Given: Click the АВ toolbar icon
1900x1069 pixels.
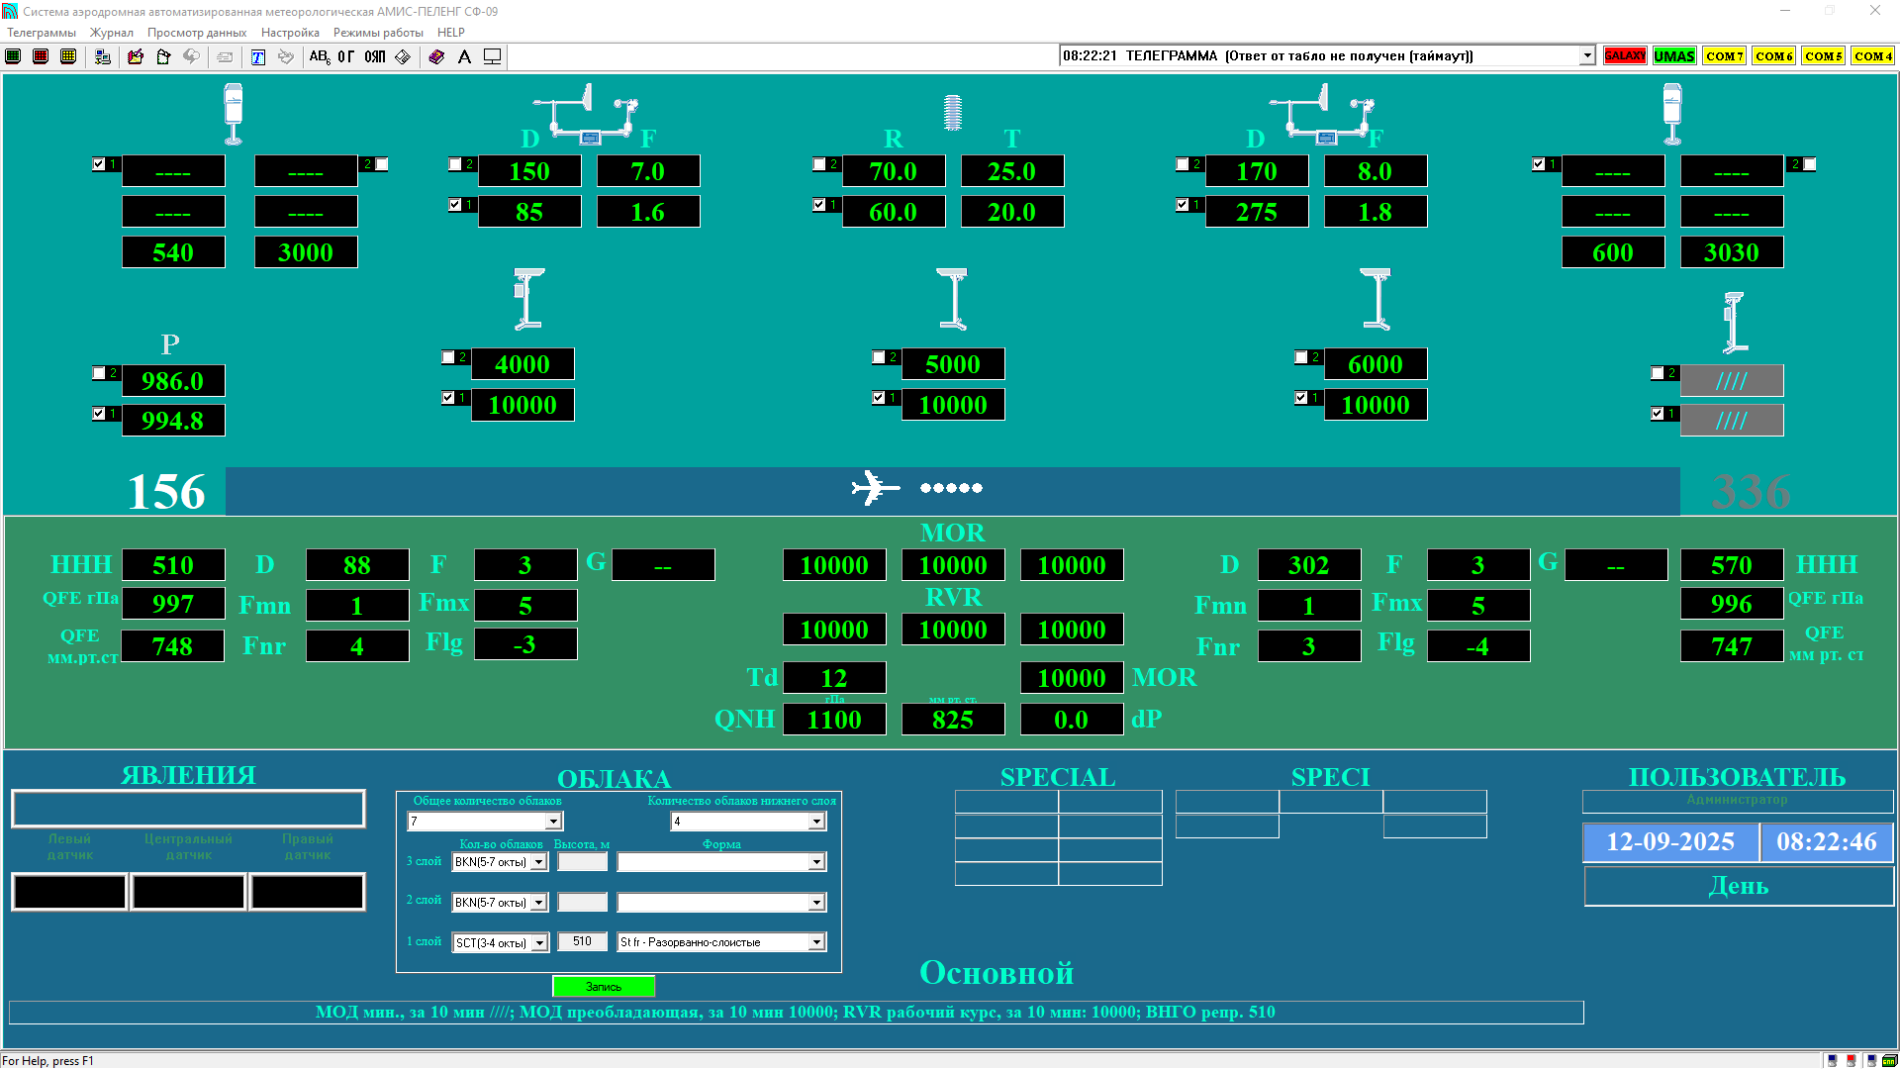Looking at the screenshot, I should click(320, 56).
